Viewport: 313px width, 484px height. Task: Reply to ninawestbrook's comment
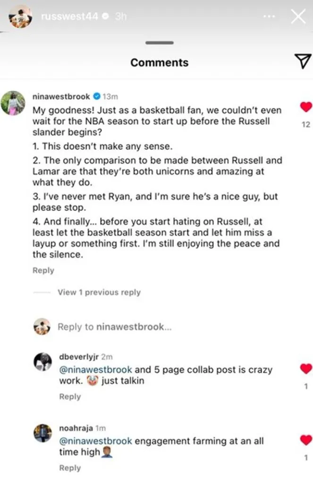43,270
